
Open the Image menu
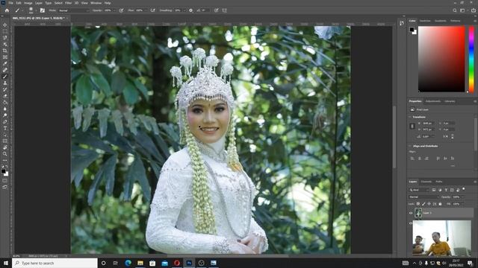point(28,3)
